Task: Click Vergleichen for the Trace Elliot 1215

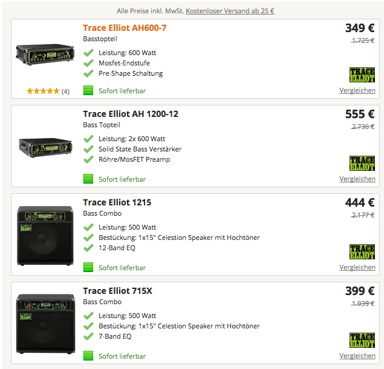Action: click(x=357, y=268)
